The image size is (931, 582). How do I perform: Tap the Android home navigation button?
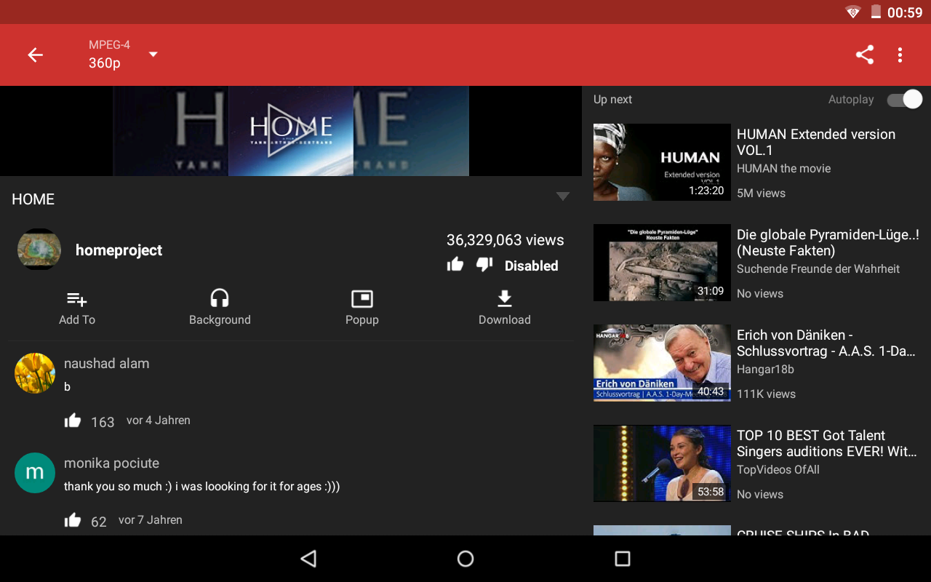(x=465, y=559)
